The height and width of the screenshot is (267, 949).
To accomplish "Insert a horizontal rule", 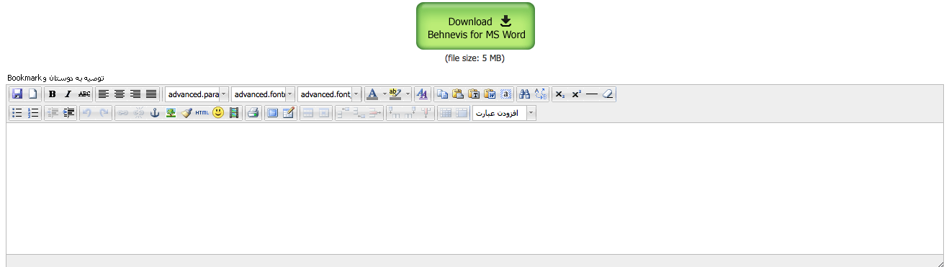I will click(592, 94).
